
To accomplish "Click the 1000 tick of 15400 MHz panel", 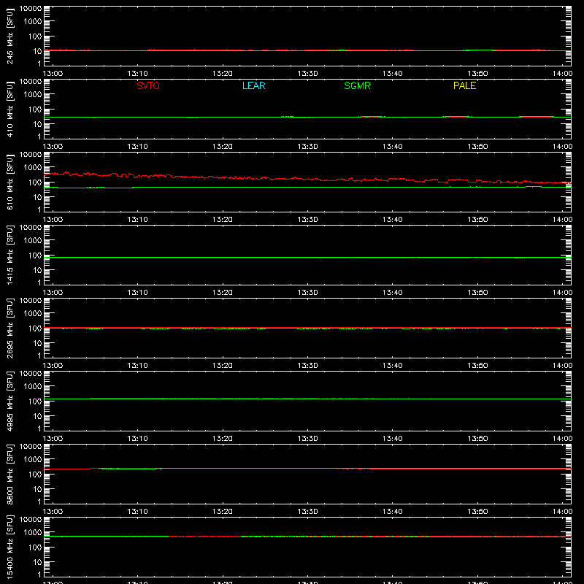I will [33, 533].
